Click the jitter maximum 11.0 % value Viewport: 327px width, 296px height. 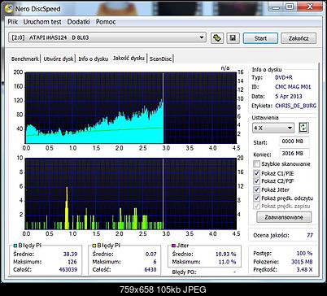[227, 262]
